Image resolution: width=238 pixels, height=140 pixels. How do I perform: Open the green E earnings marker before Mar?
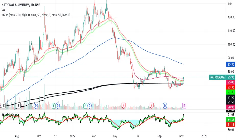coord(85,105)
